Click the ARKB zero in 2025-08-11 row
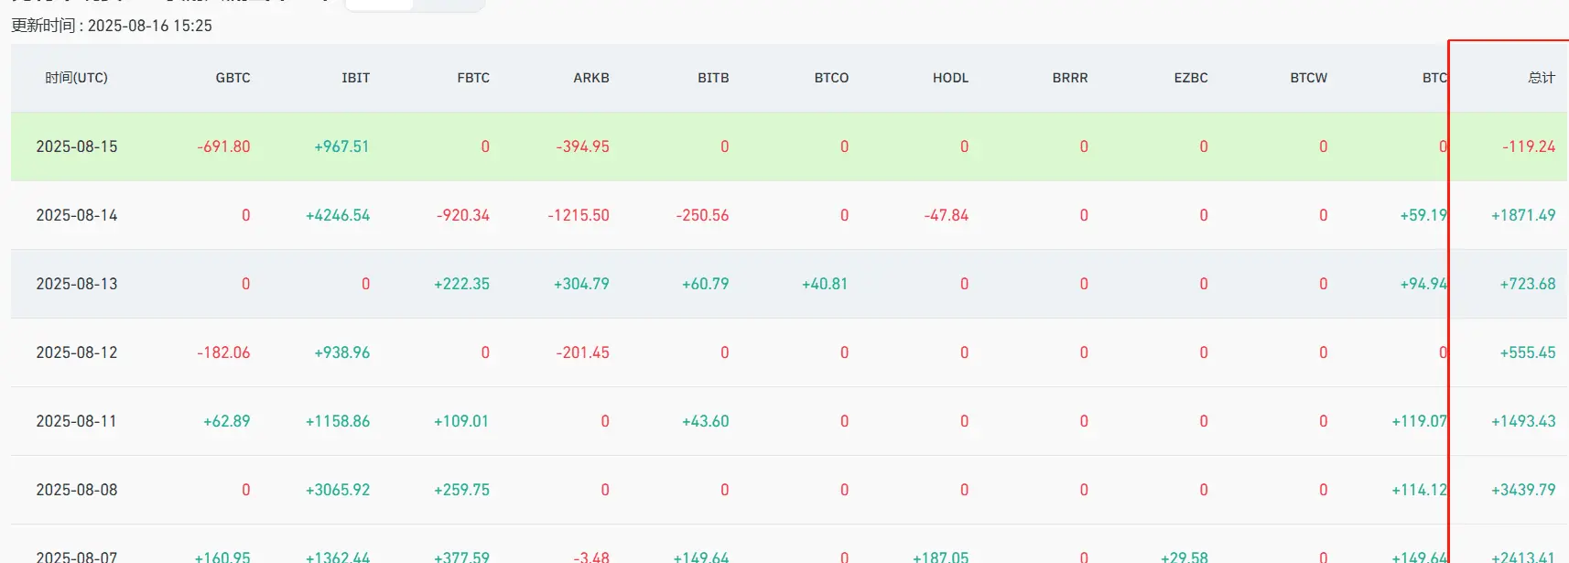The width and height of the screenshot is (1569, 563). click(x=605, y=421)
